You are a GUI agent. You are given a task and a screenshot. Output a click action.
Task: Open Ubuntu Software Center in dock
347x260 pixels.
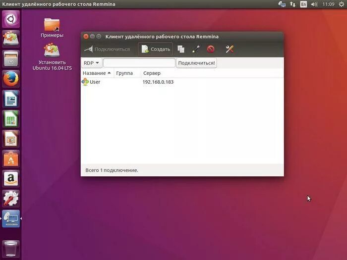coord(11,159)
